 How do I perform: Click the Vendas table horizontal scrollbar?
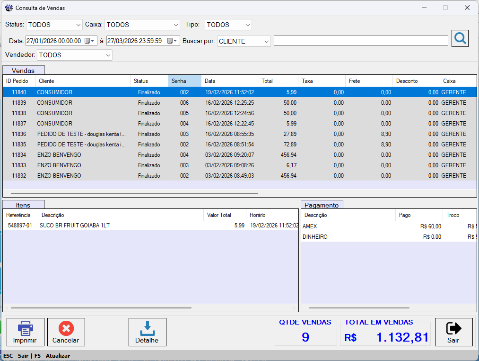pos(134,193)
